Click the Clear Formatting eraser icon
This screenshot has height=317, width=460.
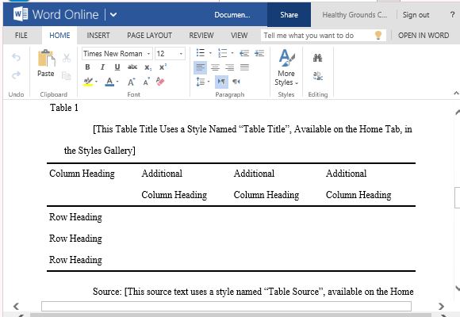point(160,82)
